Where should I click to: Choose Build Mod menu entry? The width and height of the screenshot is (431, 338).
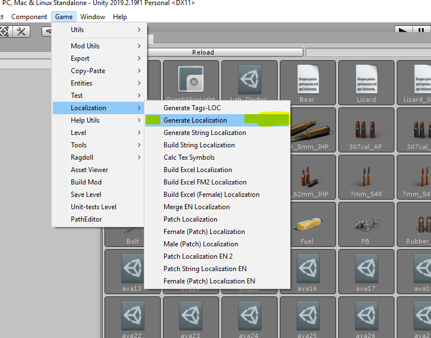[98, 182]
